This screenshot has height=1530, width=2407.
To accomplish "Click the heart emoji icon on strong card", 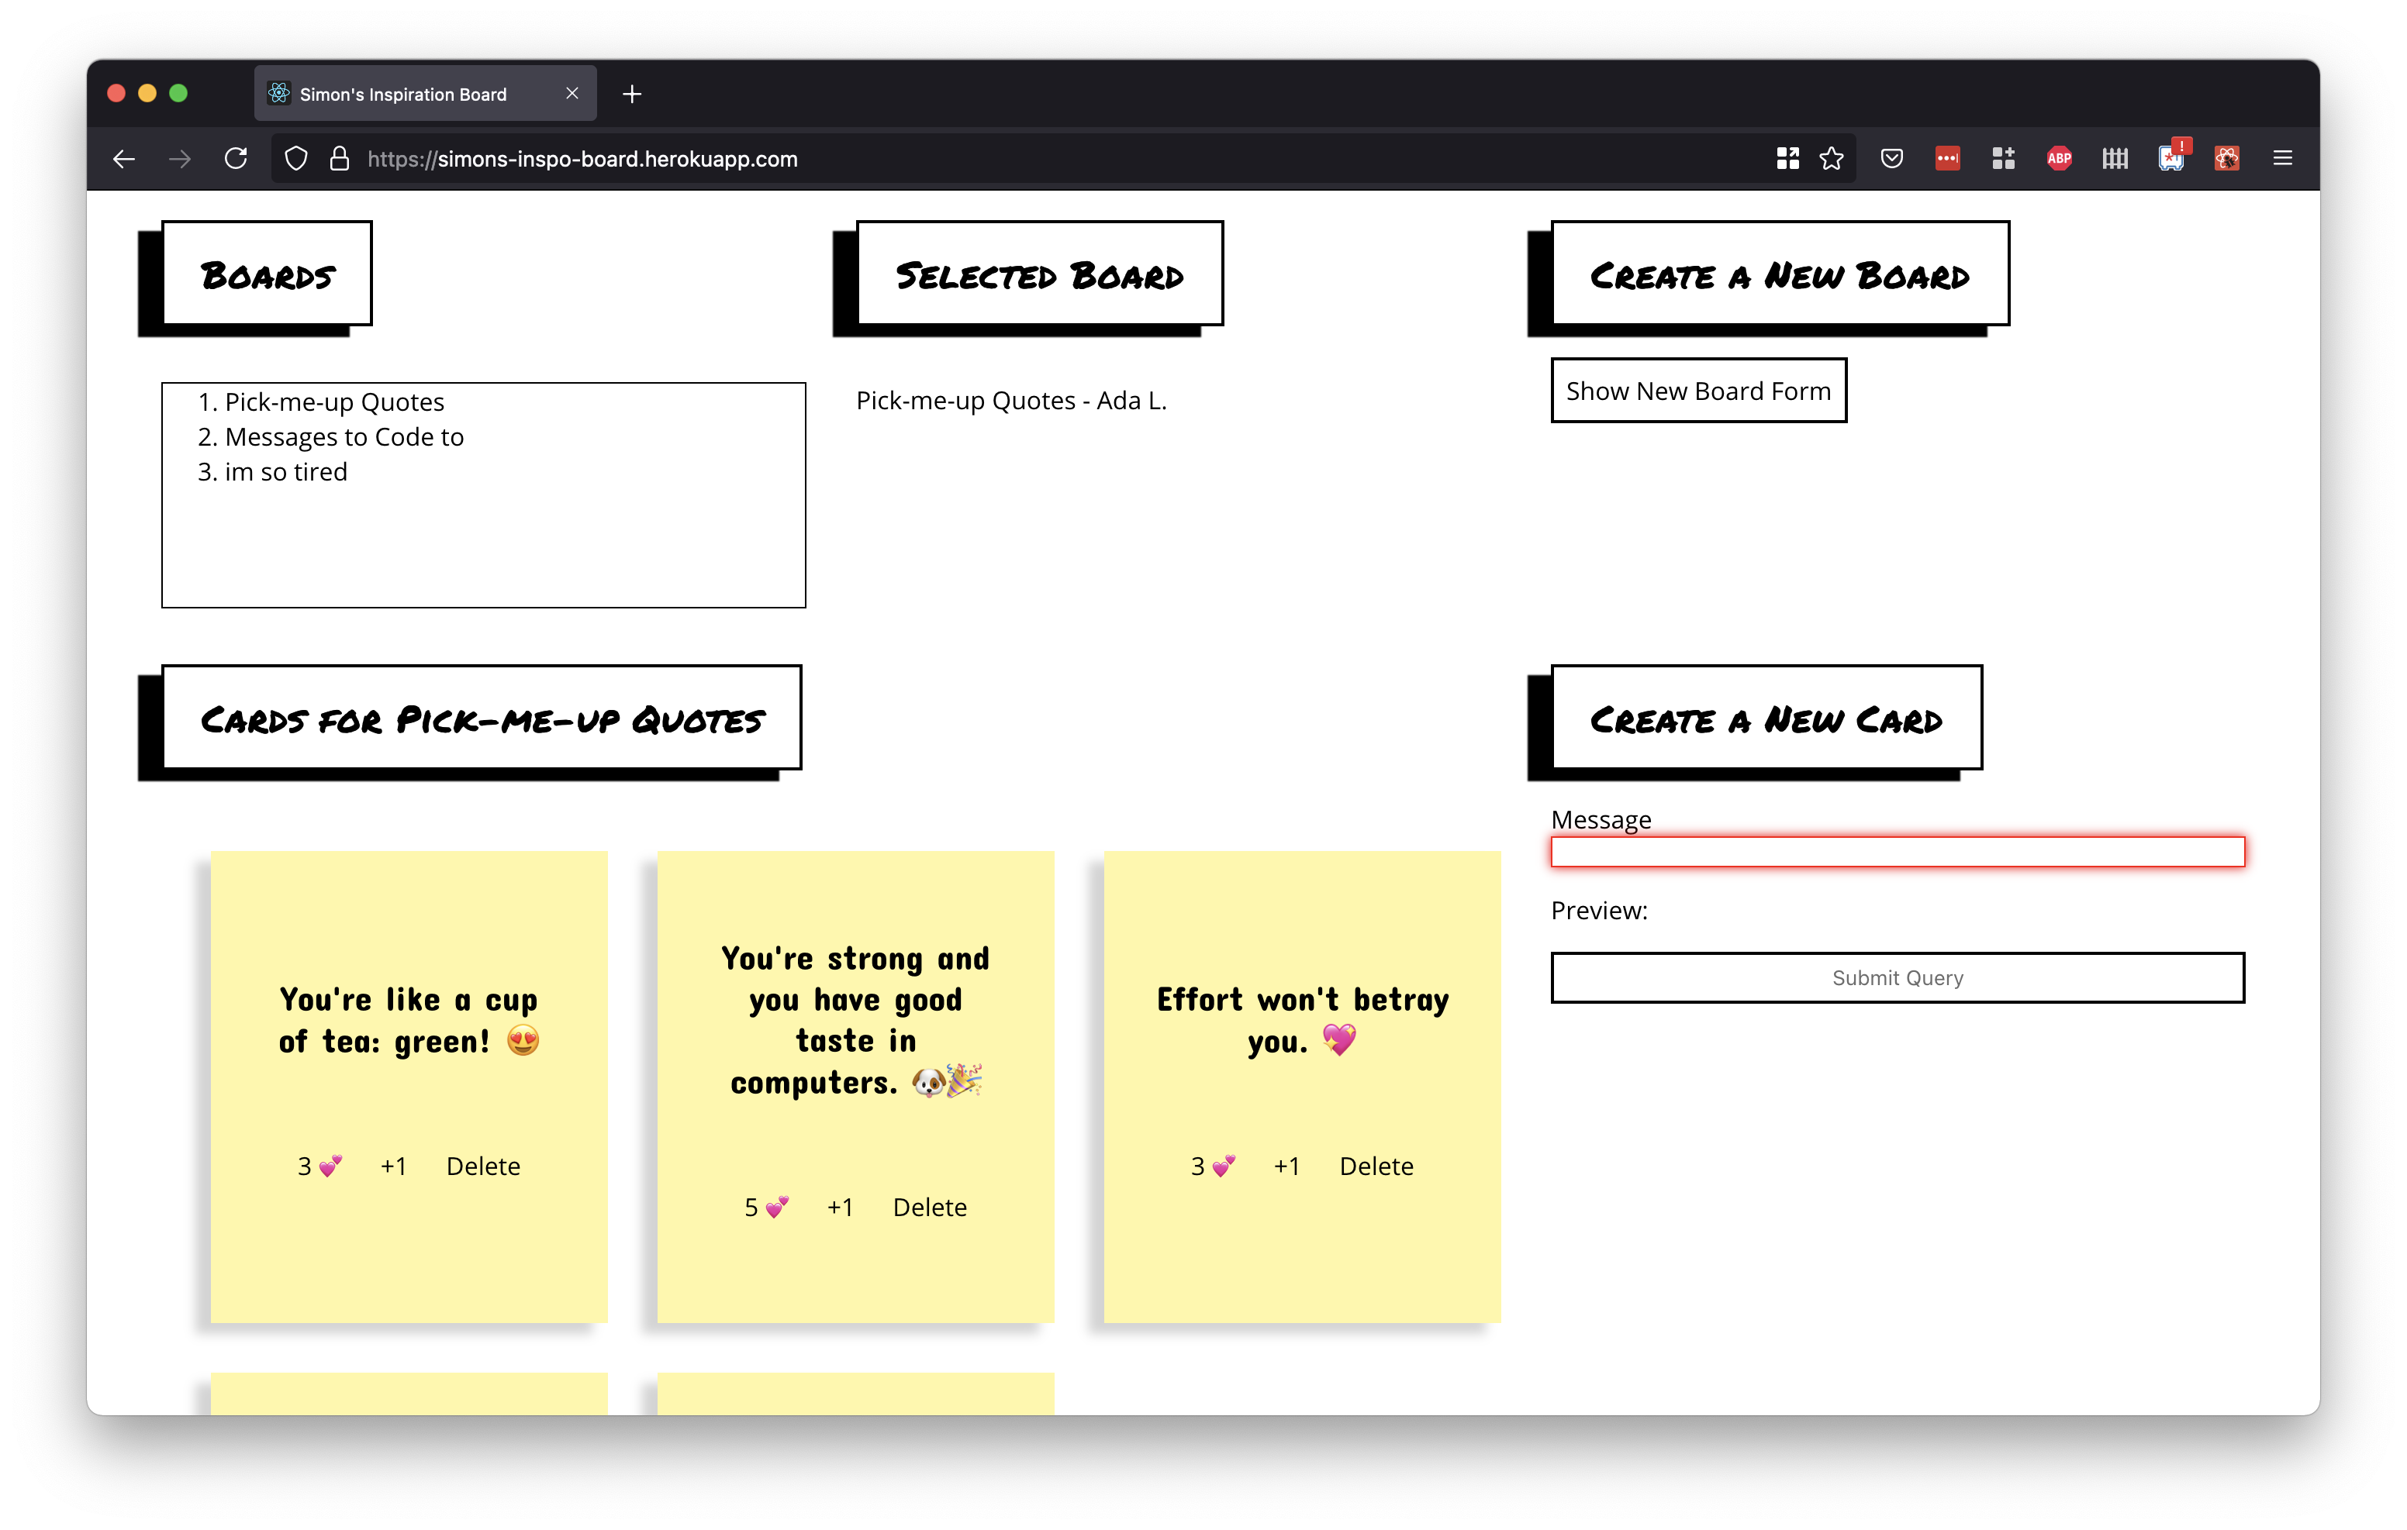I will point(772,1206).
